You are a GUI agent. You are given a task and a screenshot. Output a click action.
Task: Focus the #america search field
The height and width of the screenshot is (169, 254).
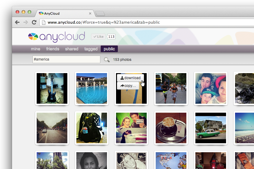click(x=66, y=59)
